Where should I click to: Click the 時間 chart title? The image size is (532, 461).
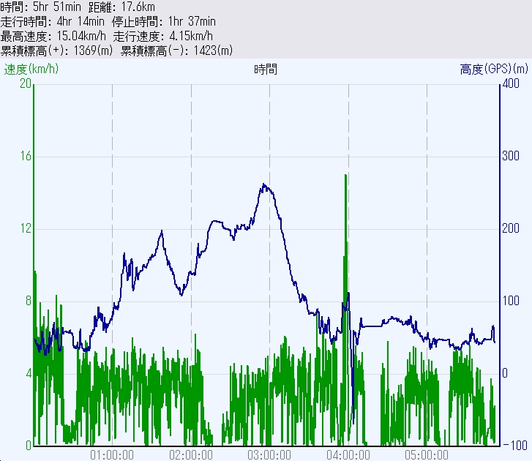pyautogui.click(x=266, y=70)
